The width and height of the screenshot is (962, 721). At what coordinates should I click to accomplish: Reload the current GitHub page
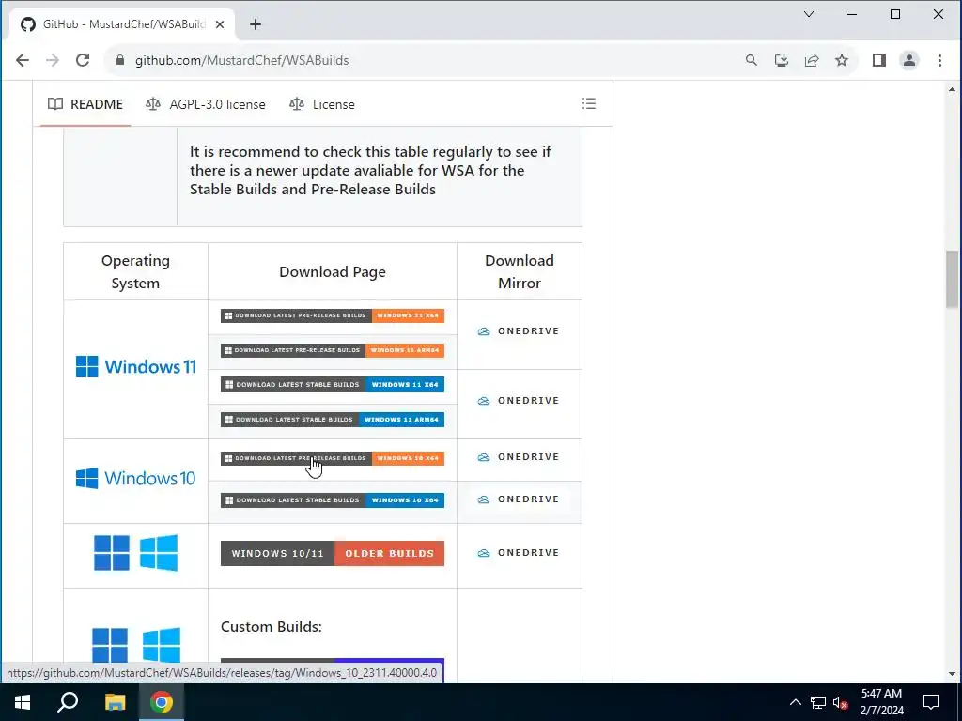click(83, 60)
